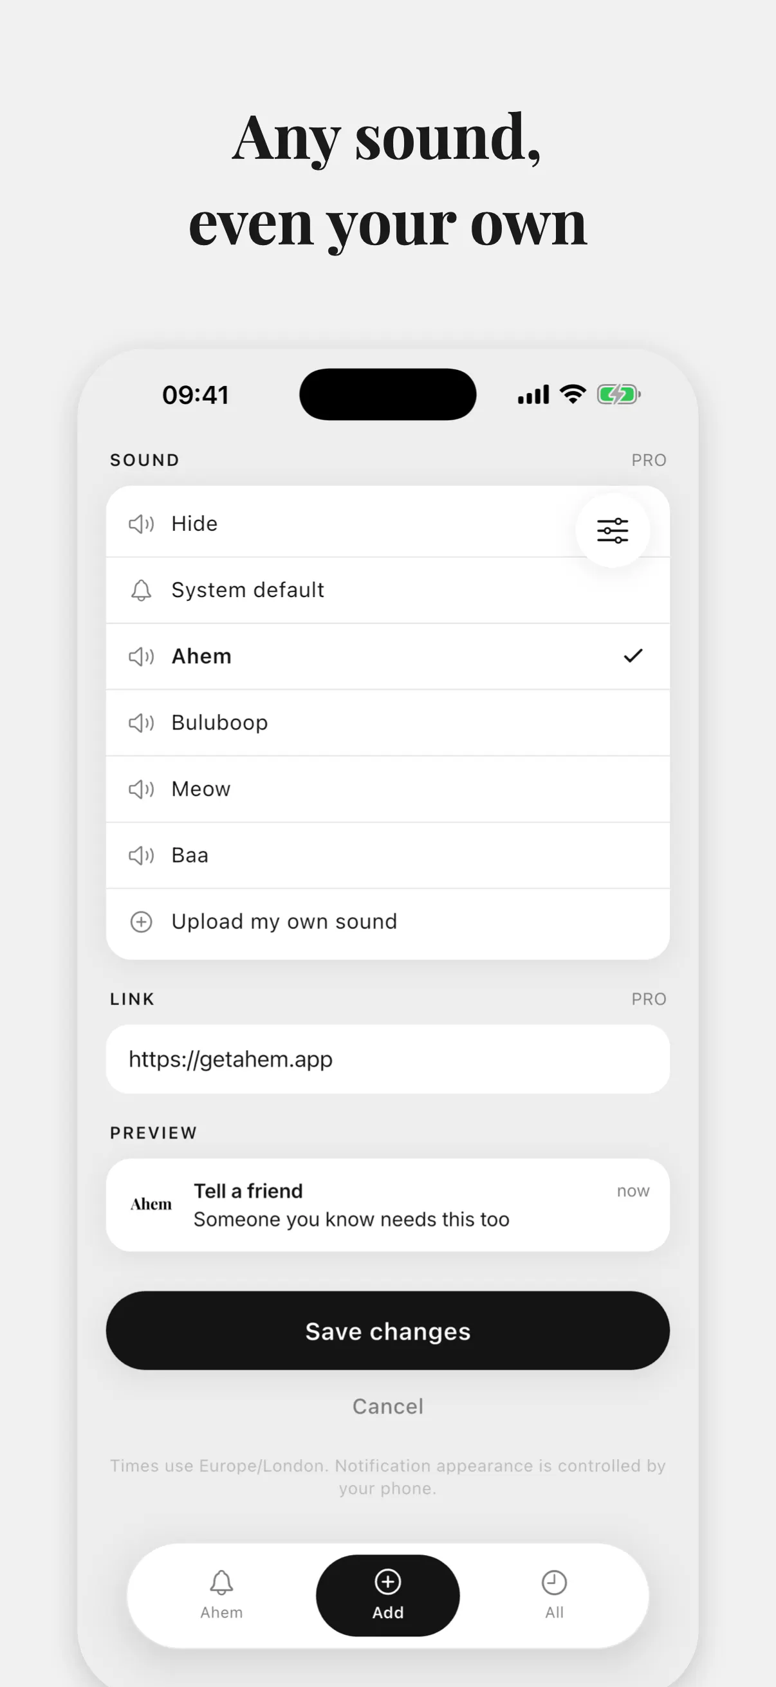Image resolution: width=776 pixels, height=1687 pixels.
Task: Focus the link field with https://getahem.app
Action: [387, 1059]
